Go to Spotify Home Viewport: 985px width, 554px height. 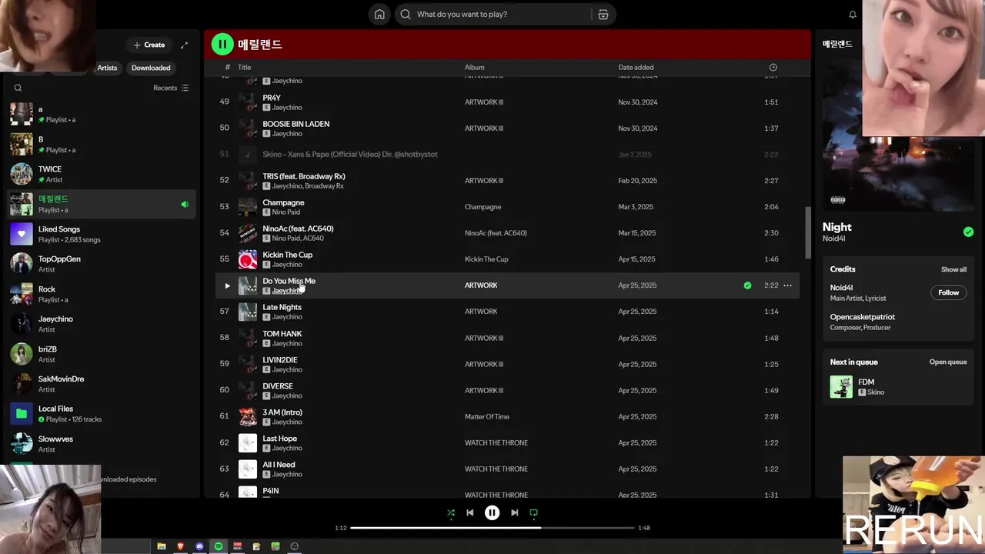(x=379, y=15)
